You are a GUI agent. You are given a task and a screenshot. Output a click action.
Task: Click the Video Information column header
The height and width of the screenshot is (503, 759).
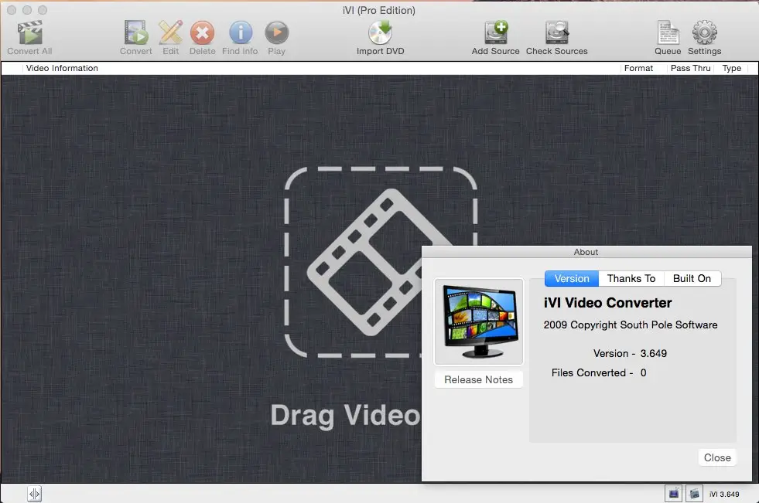click(62, 68)
